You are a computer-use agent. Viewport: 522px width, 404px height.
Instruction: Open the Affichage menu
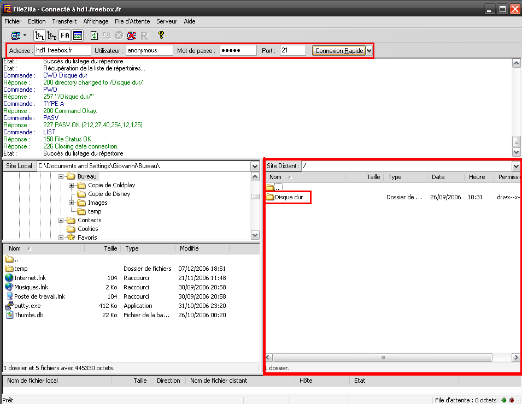click(x=96, y=21)
